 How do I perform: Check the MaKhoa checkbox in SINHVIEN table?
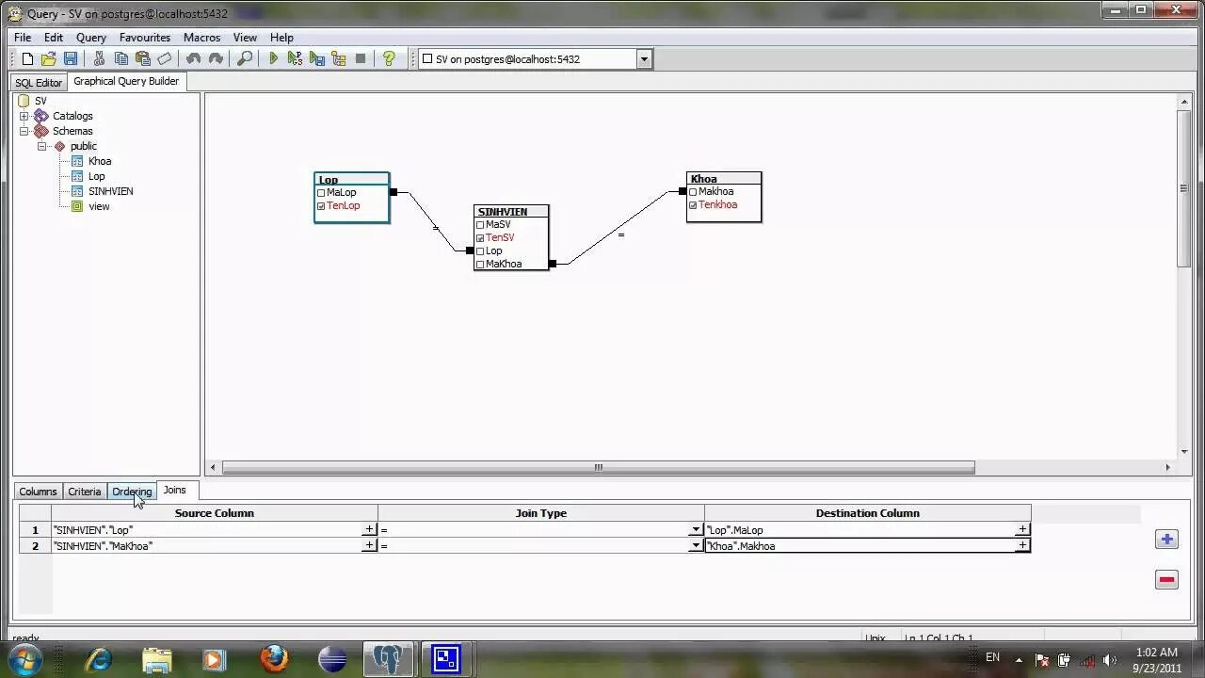[480, 265]
